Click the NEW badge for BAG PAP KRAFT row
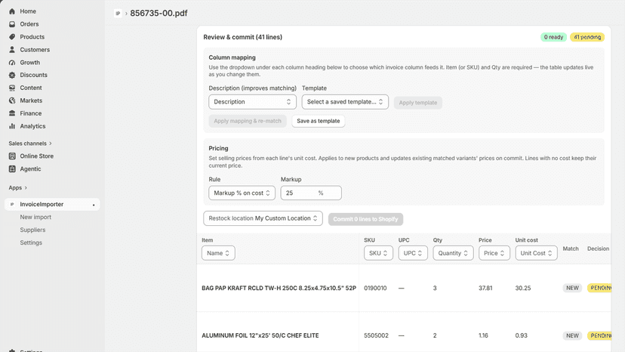Image resolution: width=625 pixels, height=352 pixels. click(572, 288)
